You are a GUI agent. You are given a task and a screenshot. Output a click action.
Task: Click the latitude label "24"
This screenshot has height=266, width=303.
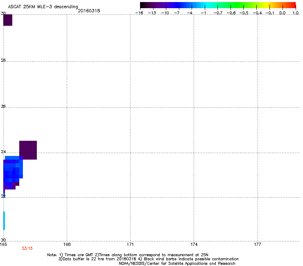(x=3, y=152)
